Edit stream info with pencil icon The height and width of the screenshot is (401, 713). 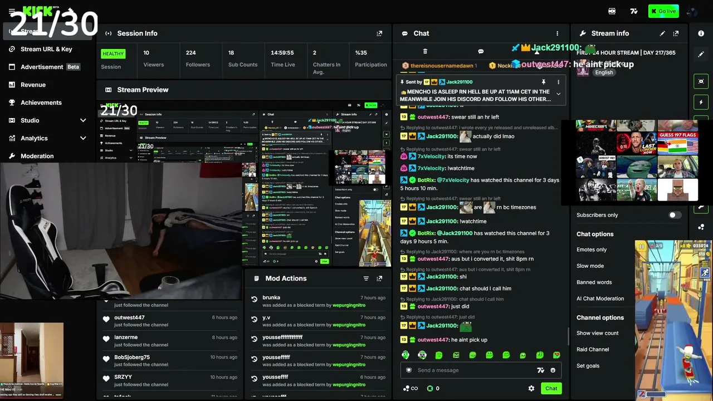click(x=662, y=33)
